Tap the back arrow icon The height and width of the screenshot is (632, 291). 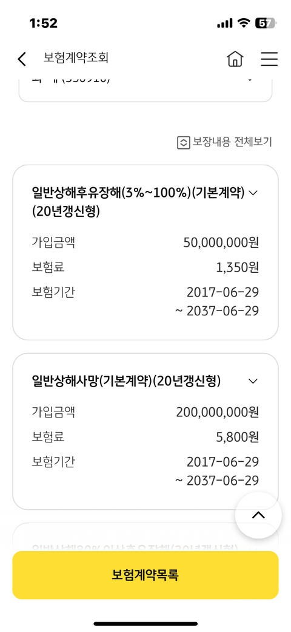pyautogui.click(x=22, y=59)
